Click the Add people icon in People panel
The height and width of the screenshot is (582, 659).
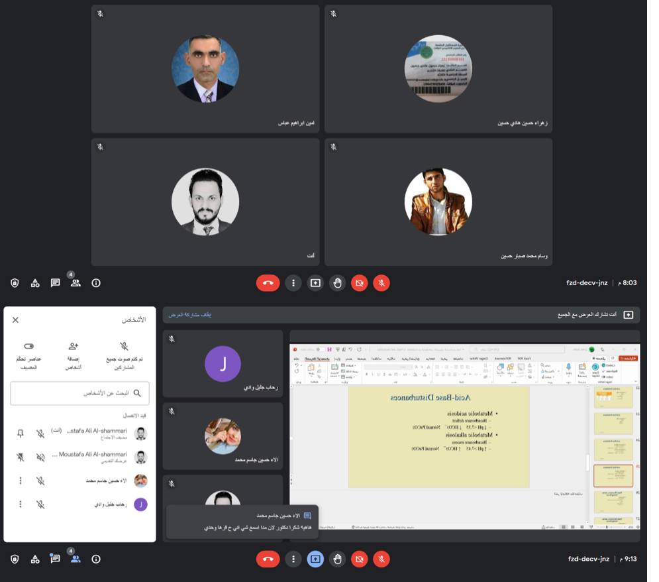coord(74,347)
